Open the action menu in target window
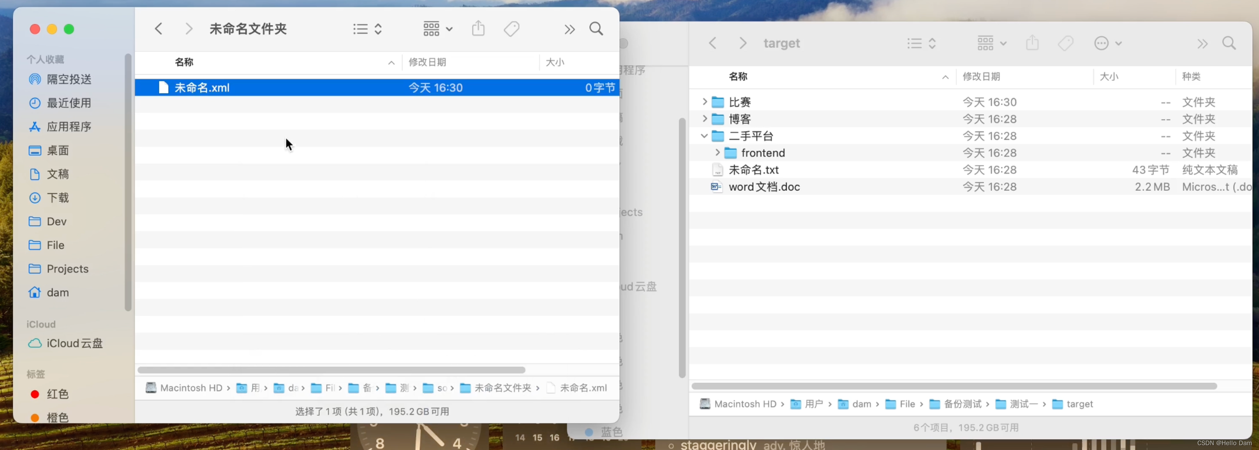This screenshot has height=450, width=1259. pyautogui.click(x=1108, y=44)
